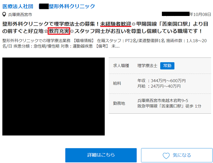213x163 pixels.
Task: Click the heart icon in 気になる
Action: (x=166, y=156)
